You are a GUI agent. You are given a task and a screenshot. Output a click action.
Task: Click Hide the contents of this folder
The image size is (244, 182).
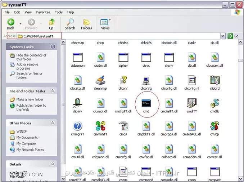pos(31,57)
